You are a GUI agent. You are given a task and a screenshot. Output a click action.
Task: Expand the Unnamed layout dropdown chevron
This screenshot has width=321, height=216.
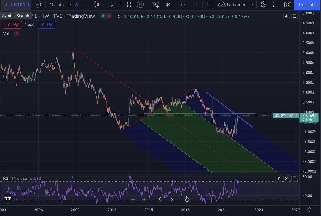[x=251, y=5]
